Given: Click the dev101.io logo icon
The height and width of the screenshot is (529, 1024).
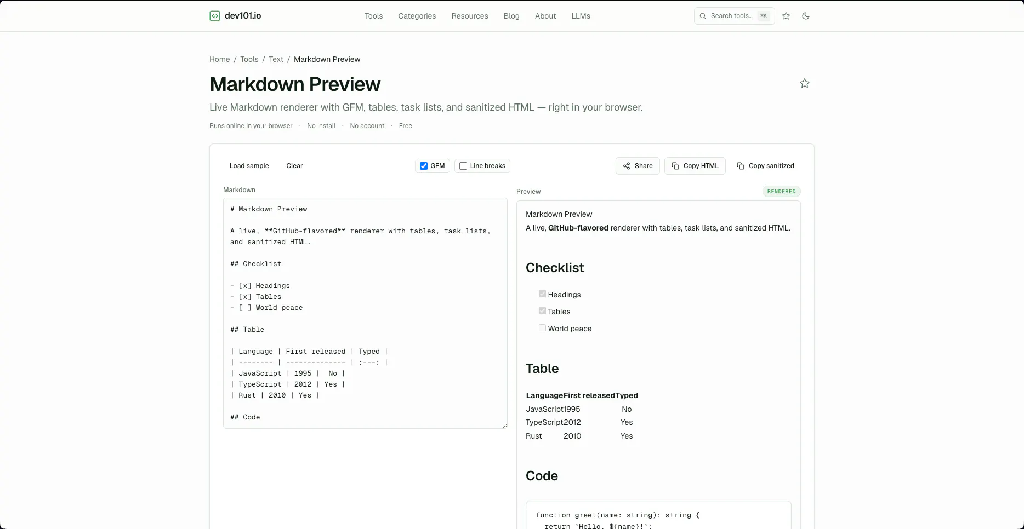Looking at the screenshot, I should (215, 16).
